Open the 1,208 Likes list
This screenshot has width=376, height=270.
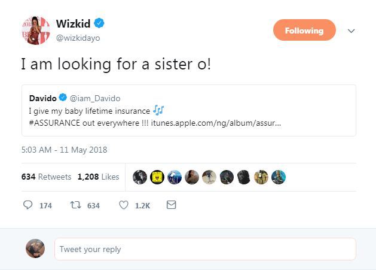98,177
